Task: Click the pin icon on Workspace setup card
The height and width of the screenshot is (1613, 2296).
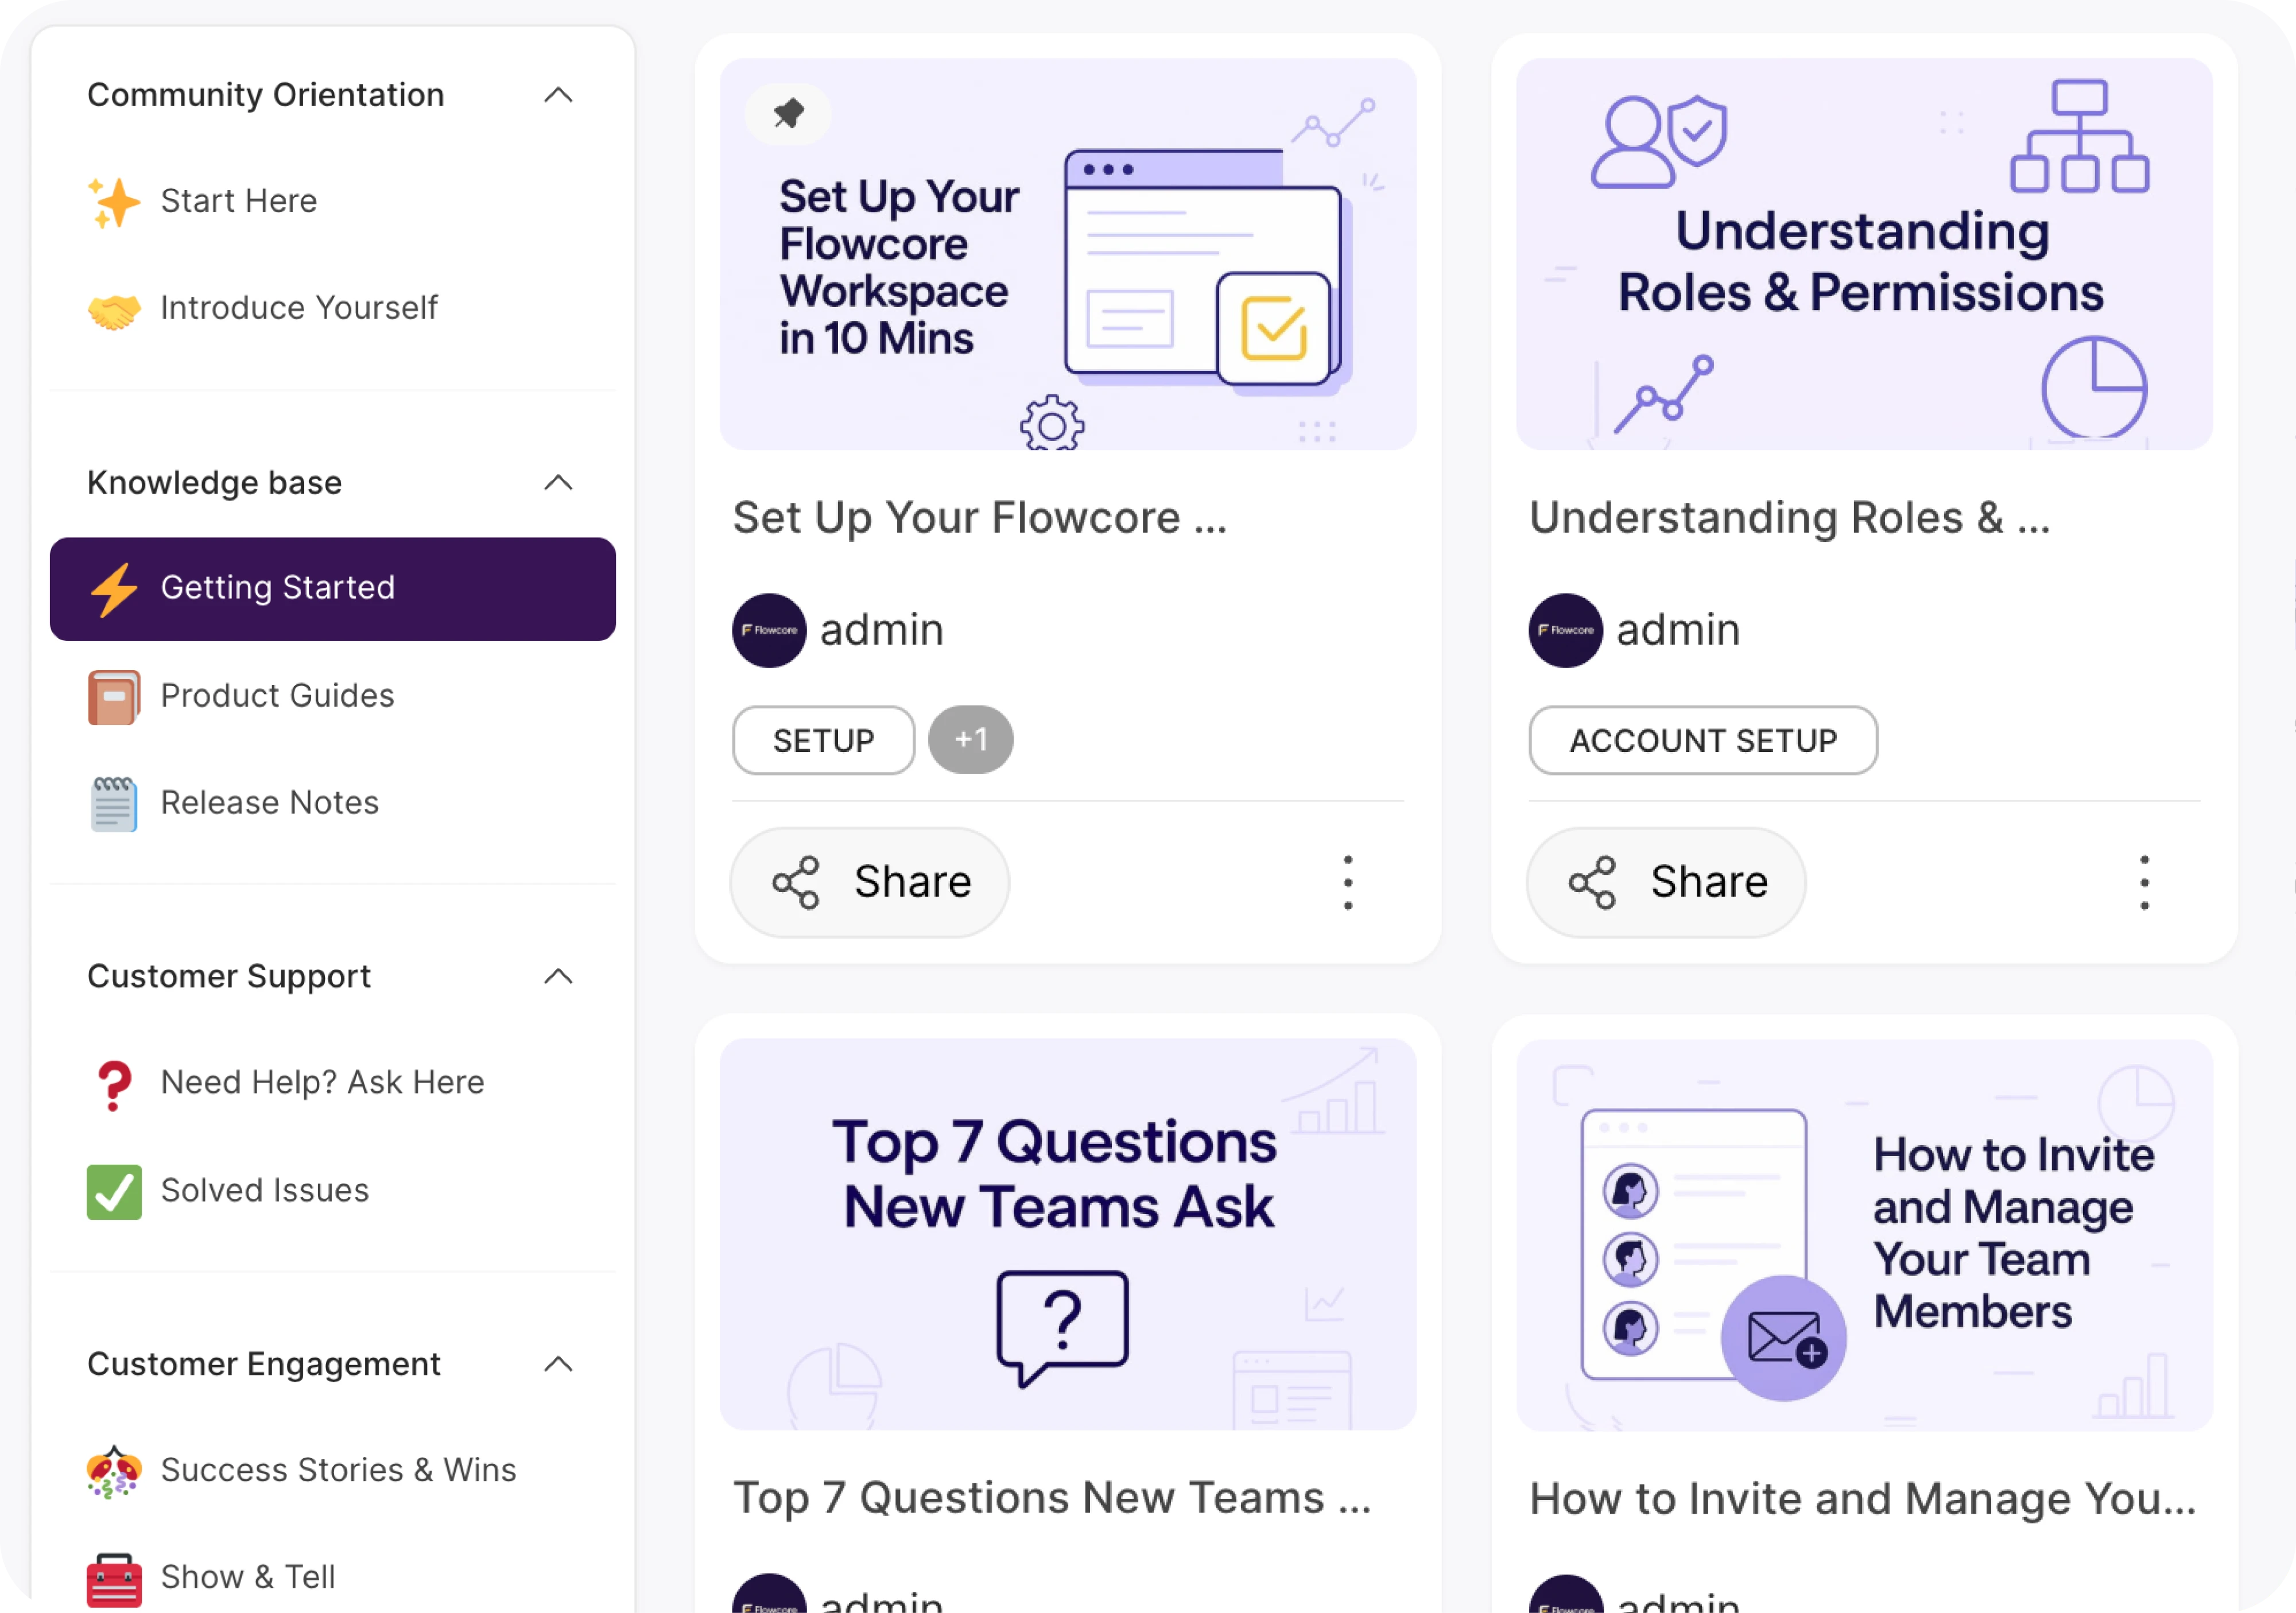Action: pos(787,114)
